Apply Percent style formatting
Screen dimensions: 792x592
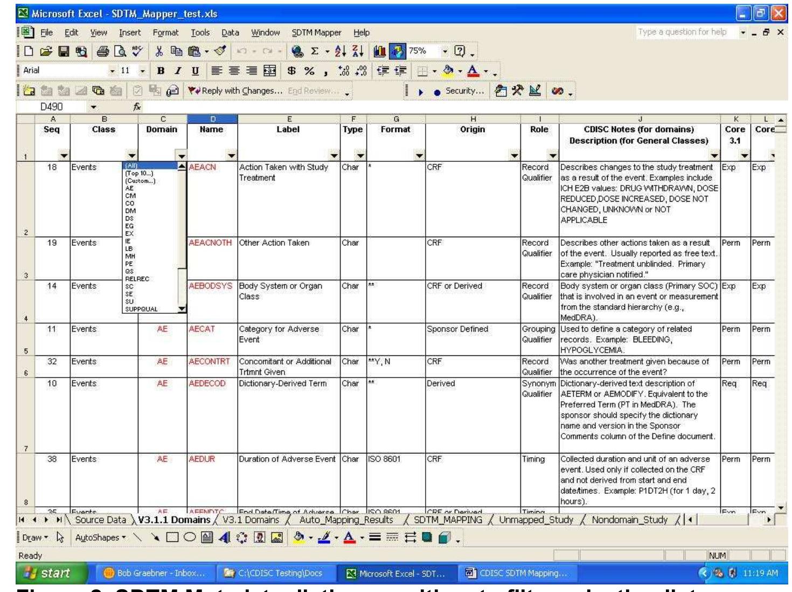tap(309, 71)
